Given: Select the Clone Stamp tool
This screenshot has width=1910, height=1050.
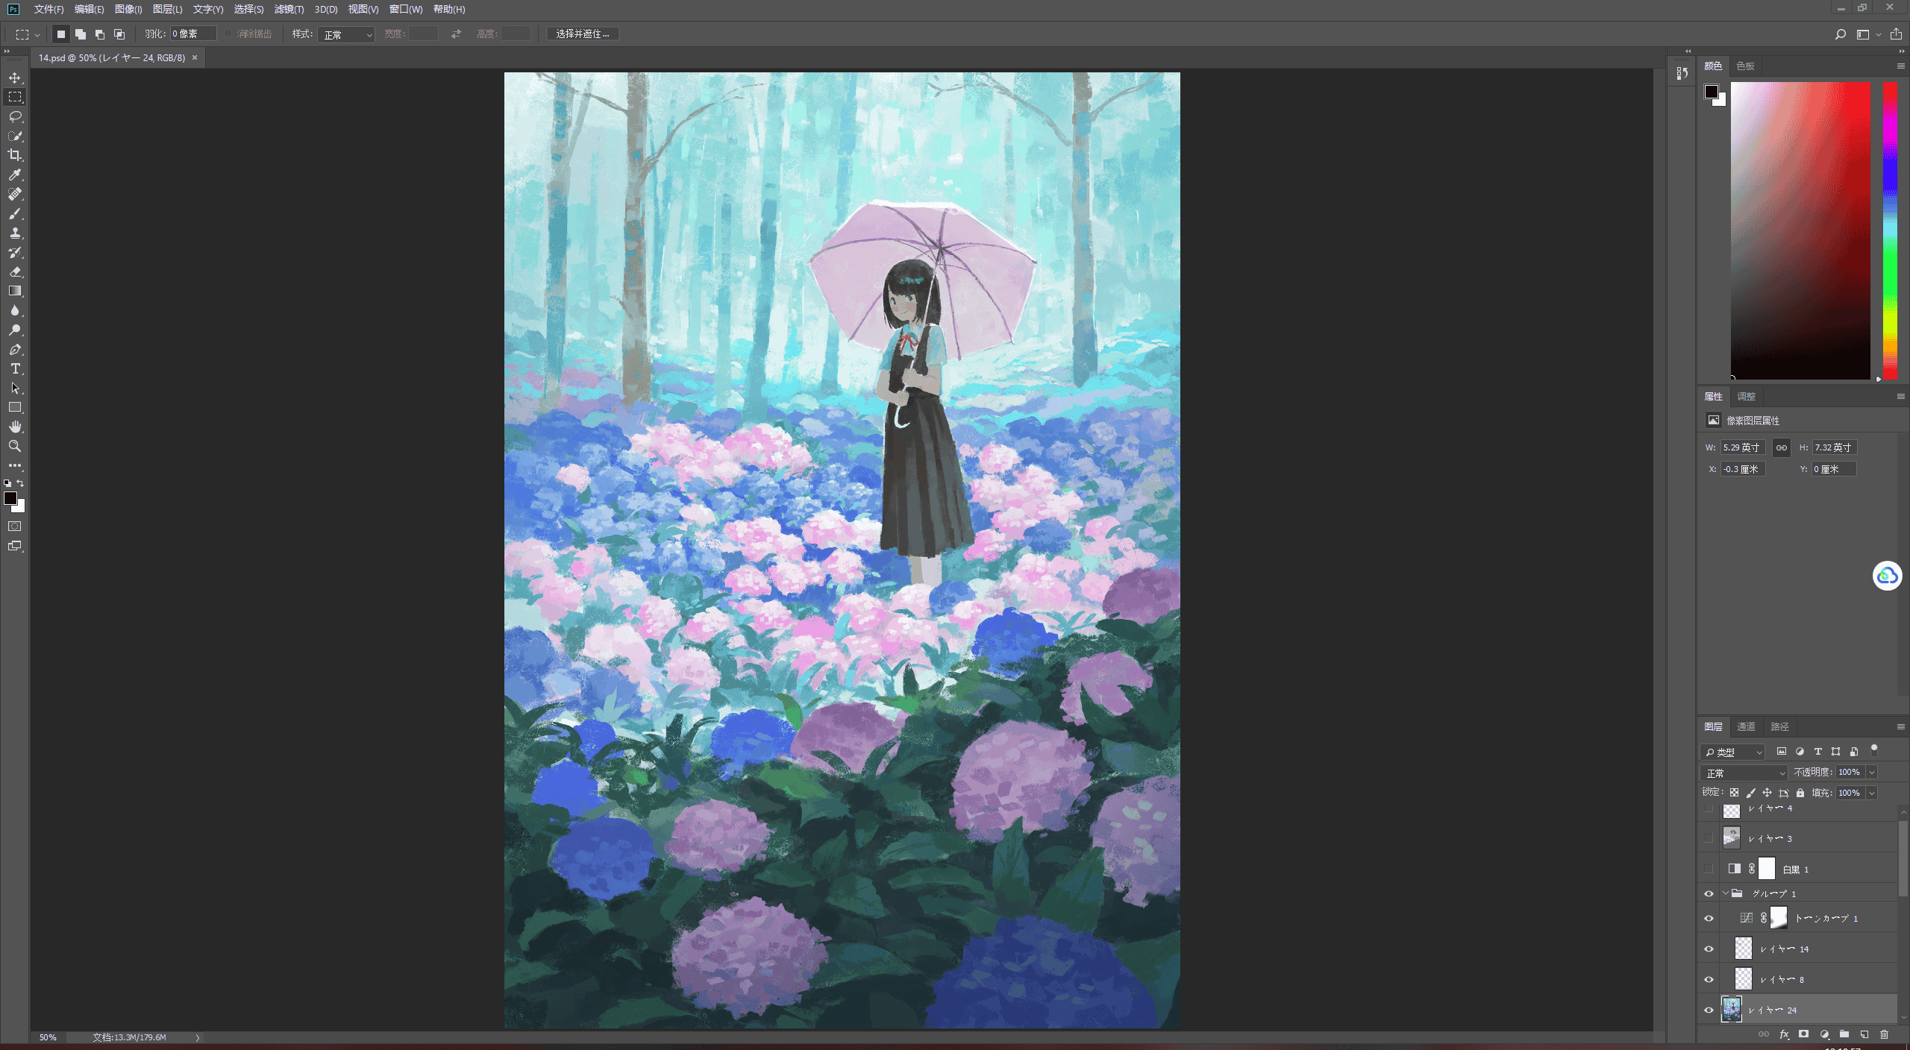Looking at the screenshot, I should tap(15, 233).
